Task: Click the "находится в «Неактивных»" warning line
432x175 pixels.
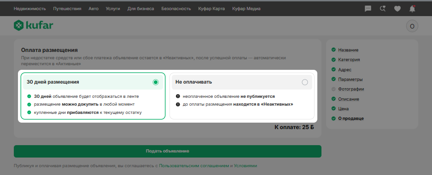Action: pos(238,104)
